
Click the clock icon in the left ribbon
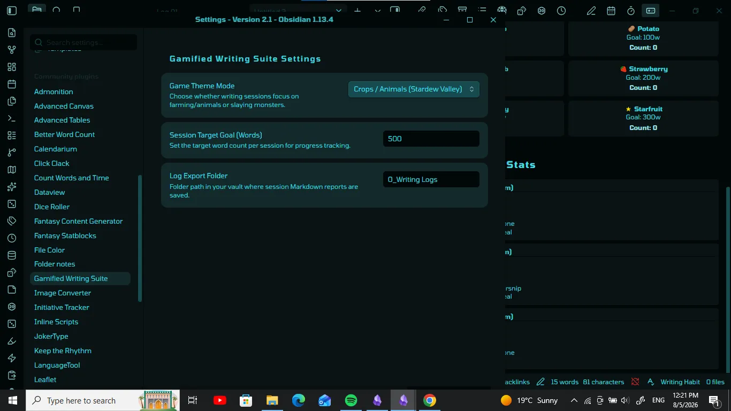(x=11, y=238)
